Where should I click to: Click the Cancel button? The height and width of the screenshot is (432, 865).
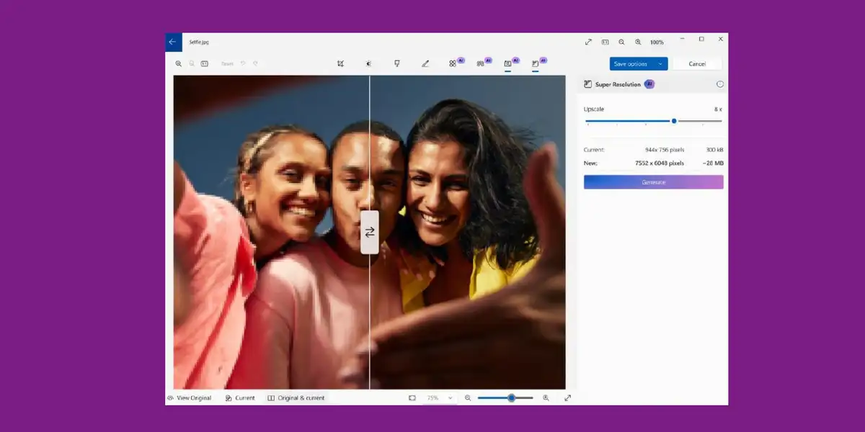[x=697, y=64]
